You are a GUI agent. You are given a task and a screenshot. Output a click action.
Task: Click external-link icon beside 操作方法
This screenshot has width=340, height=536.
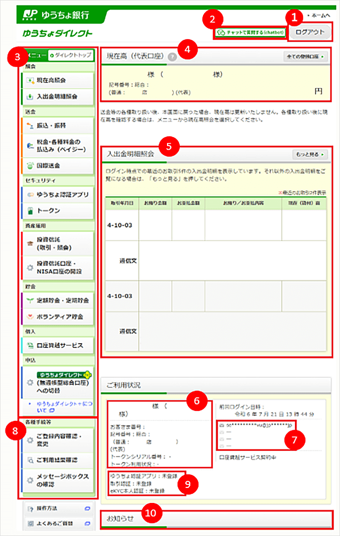pos(87,508)
